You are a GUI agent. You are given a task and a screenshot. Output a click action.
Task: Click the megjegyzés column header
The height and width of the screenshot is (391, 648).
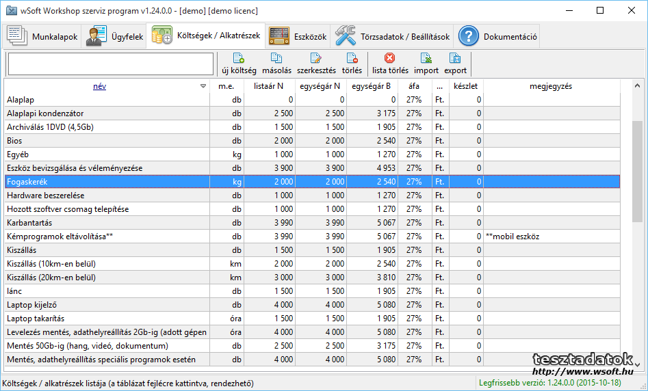coord(551,86)
